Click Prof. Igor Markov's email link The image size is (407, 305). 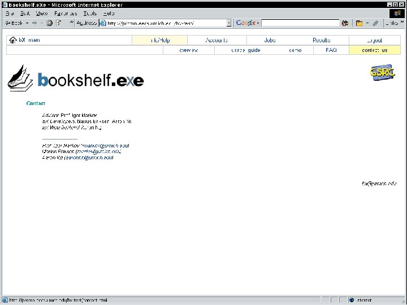tap(105, 146)
